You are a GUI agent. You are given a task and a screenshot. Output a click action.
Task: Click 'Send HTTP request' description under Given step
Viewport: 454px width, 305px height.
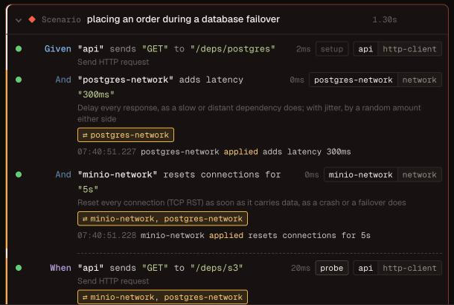tap(113, 62)
